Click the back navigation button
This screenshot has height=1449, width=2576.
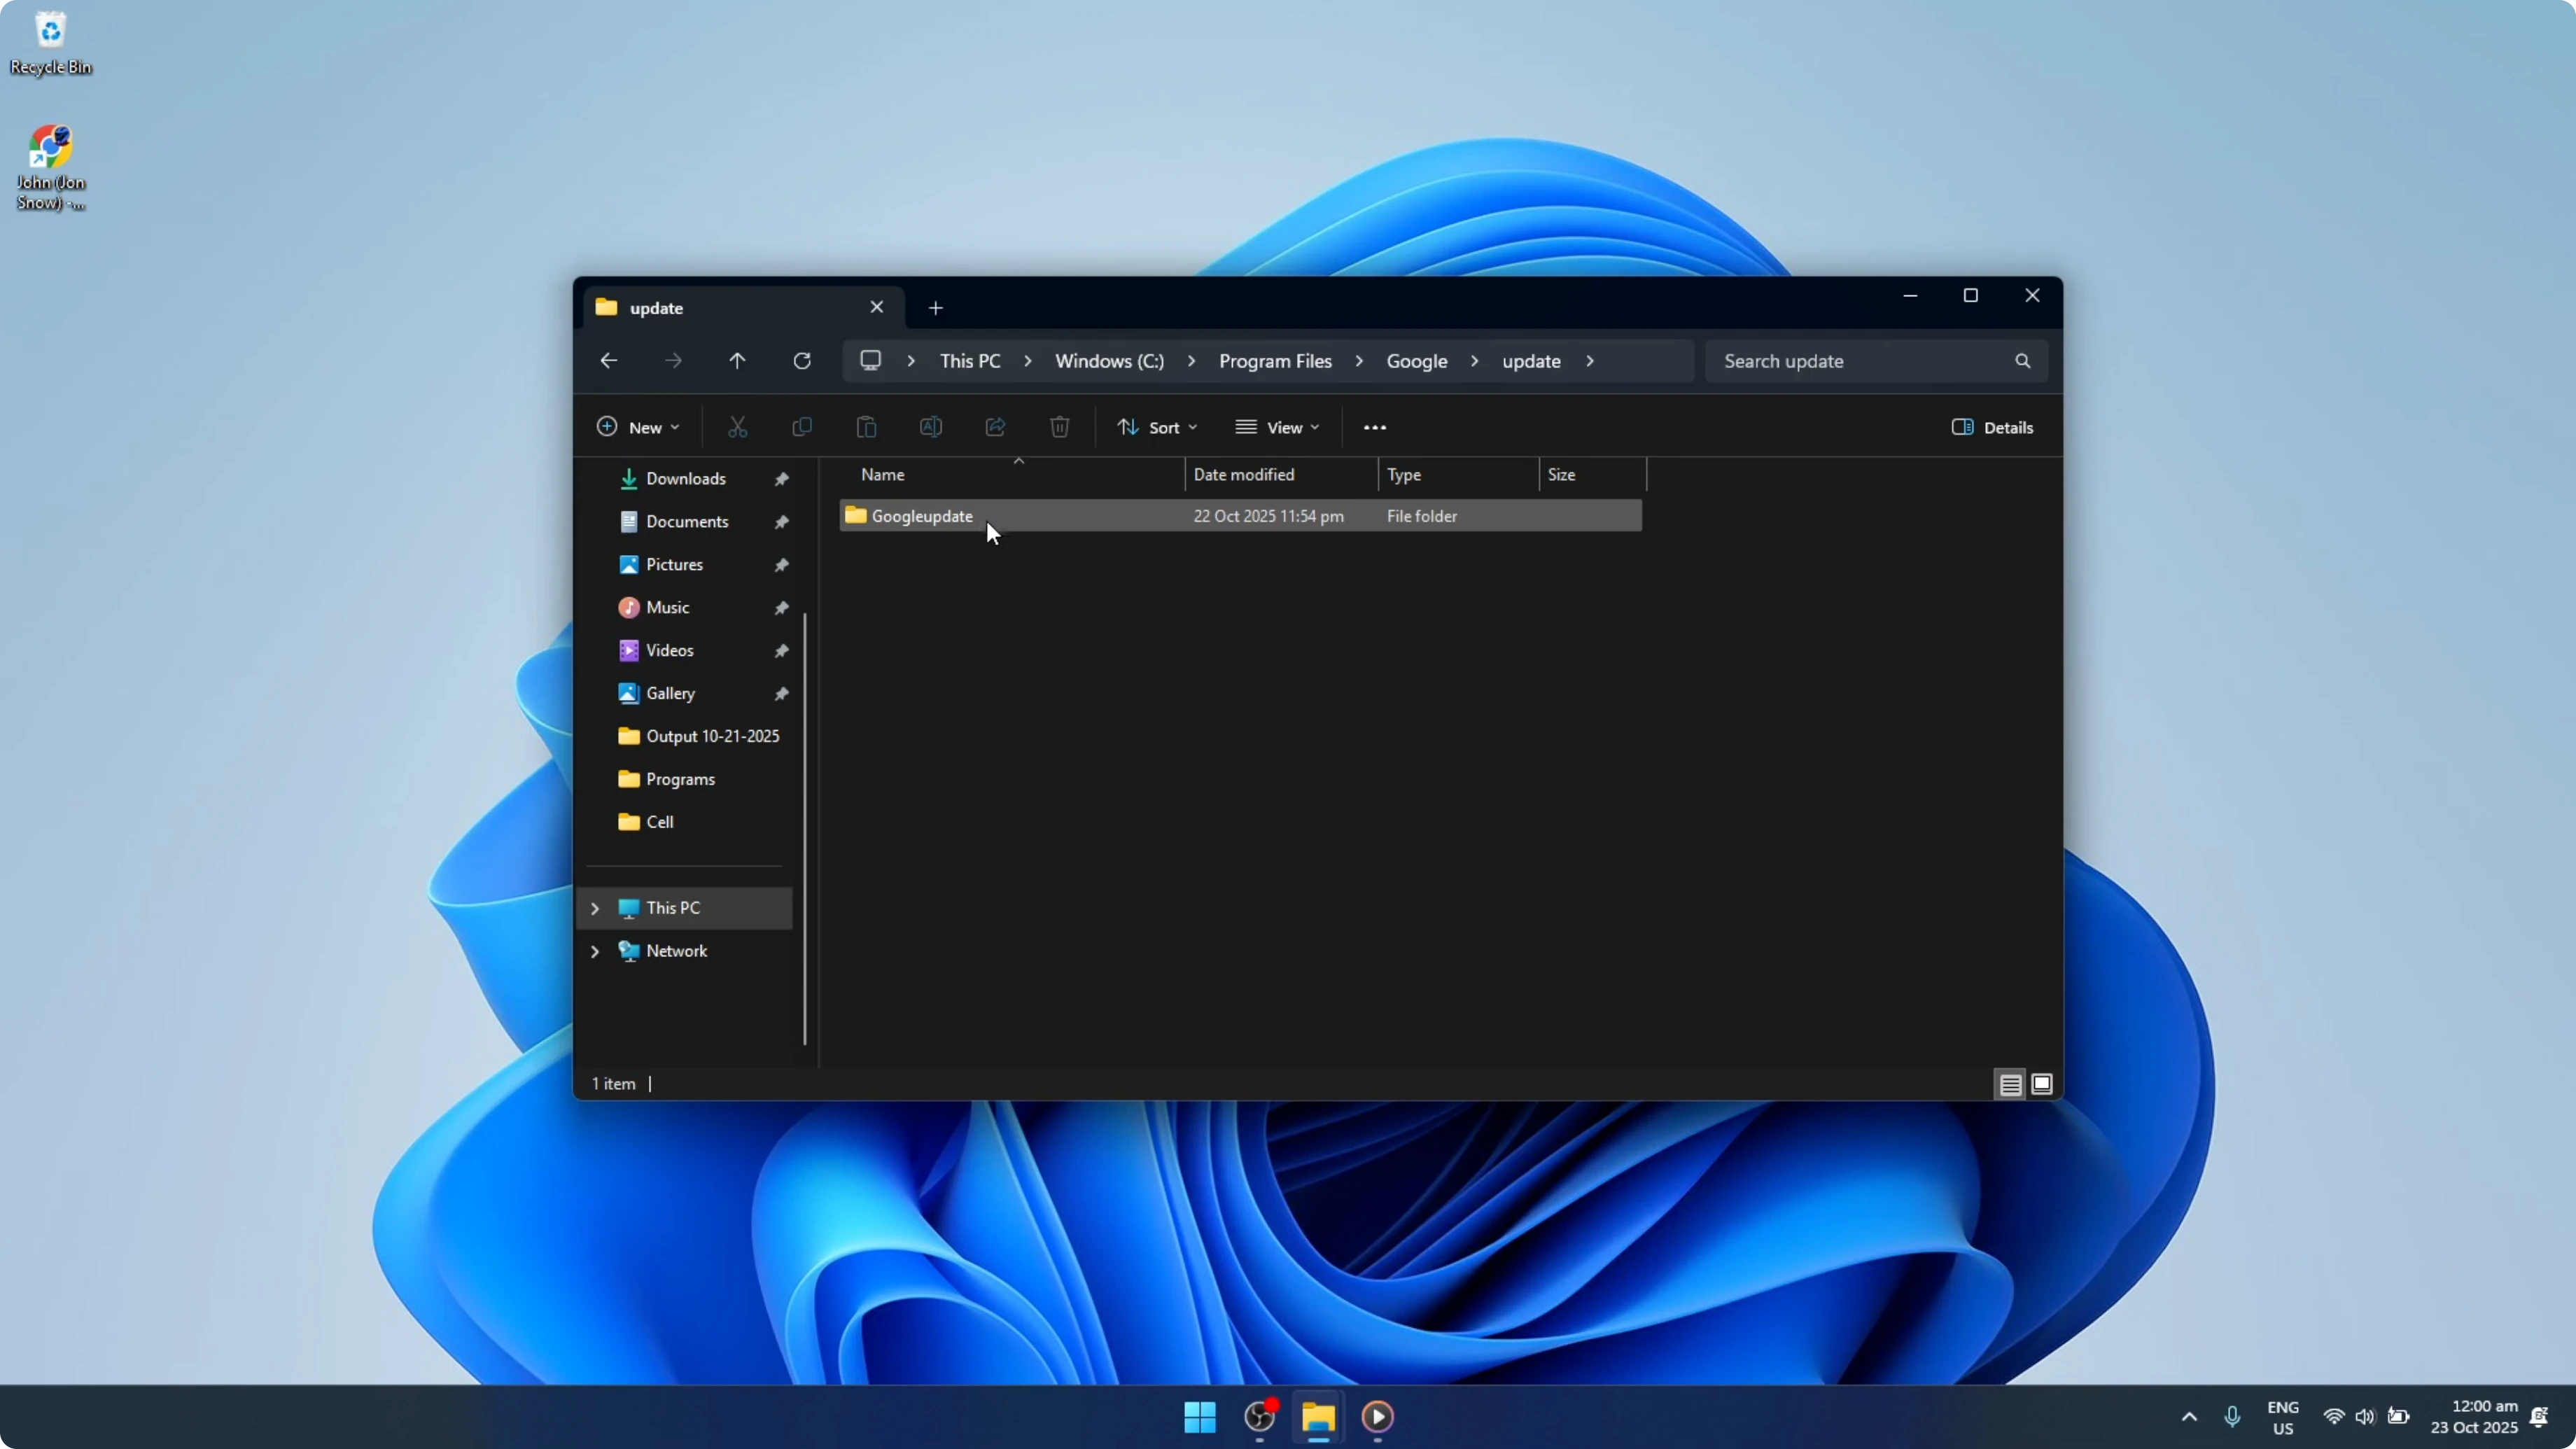pos(608,360)
